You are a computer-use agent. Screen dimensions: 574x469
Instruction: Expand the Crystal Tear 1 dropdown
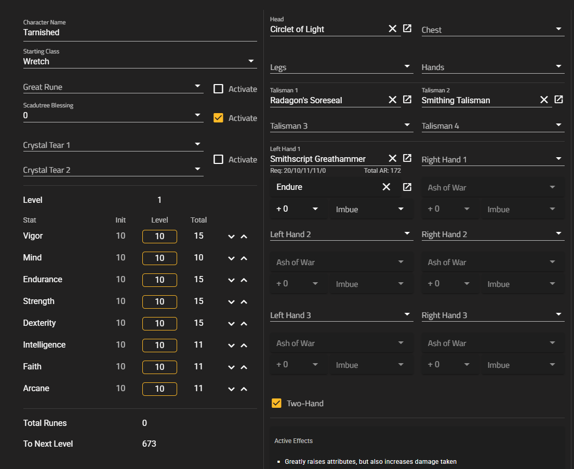click(113, 145)
